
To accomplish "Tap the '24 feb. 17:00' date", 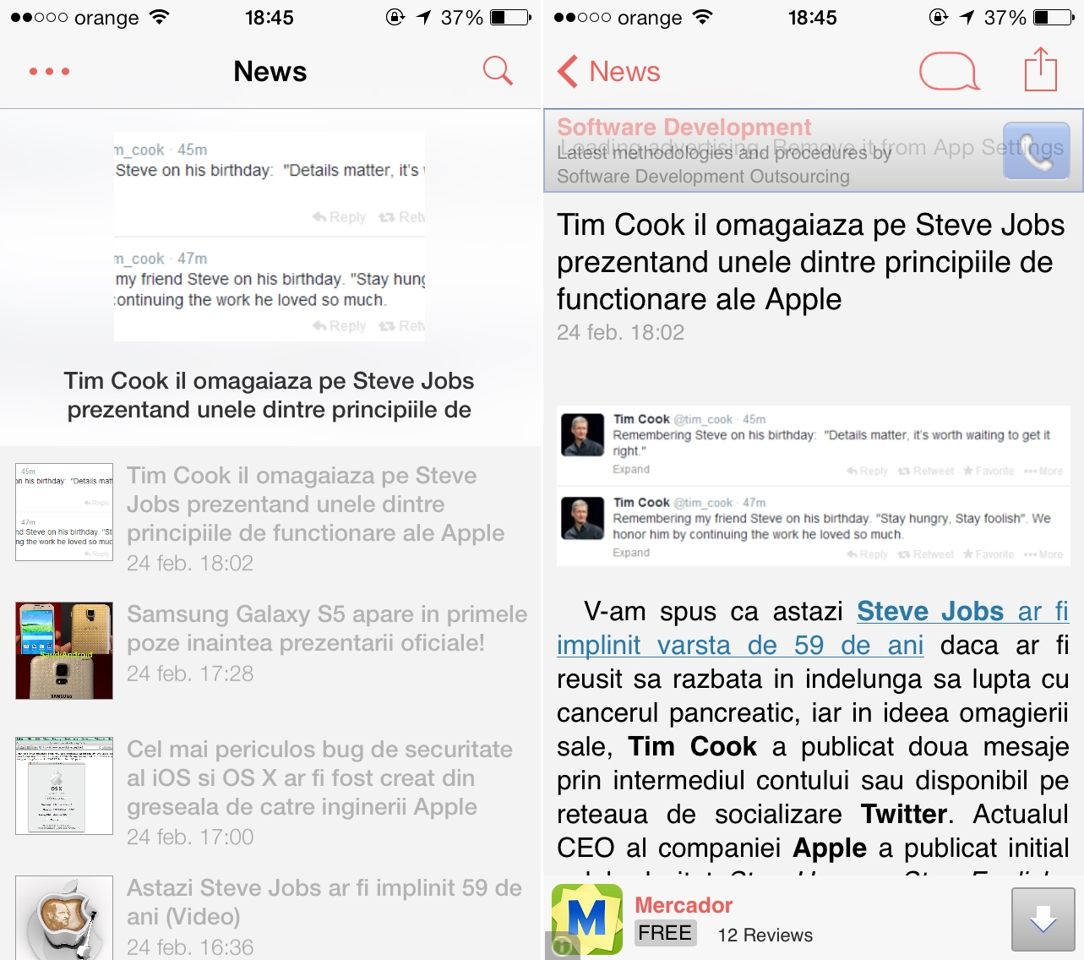I will click(190, 837).
